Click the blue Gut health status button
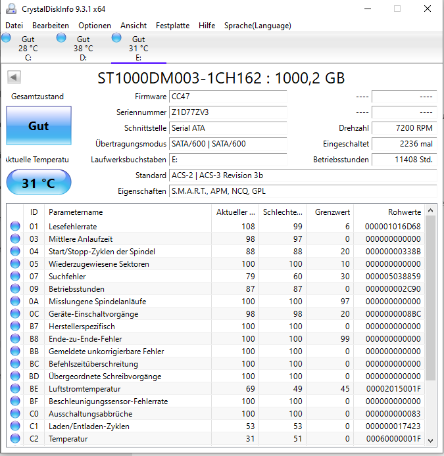444x456 pixels. click(x=39, y=125)
